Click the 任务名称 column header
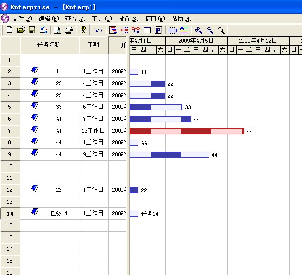 (49, 45)
